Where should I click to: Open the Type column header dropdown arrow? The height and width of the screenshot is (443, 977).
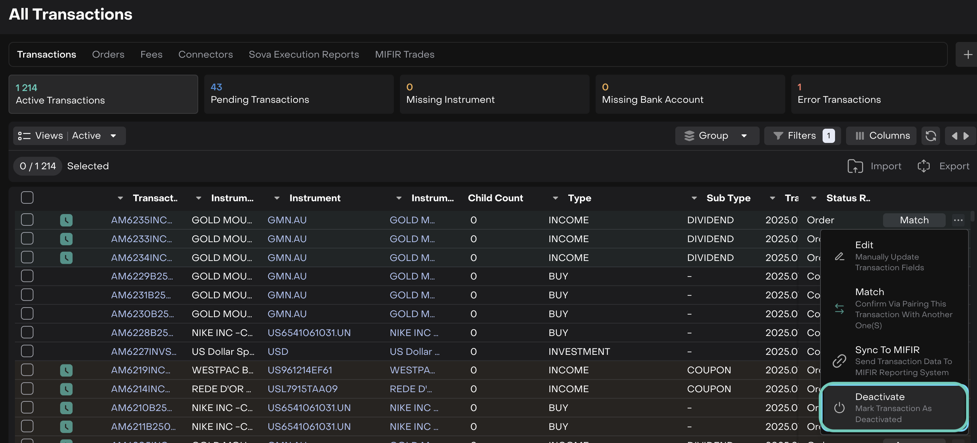coord(555,198)
